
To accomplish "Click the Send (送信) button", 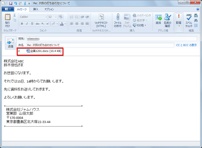I will pos(11,43).
